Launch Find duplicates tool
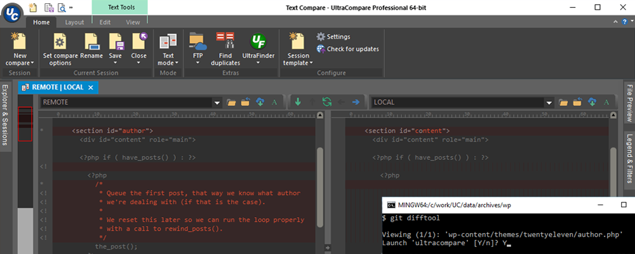The height and width of the screenshot is (254, 635). pyautogui.click(x=225, y=42)
